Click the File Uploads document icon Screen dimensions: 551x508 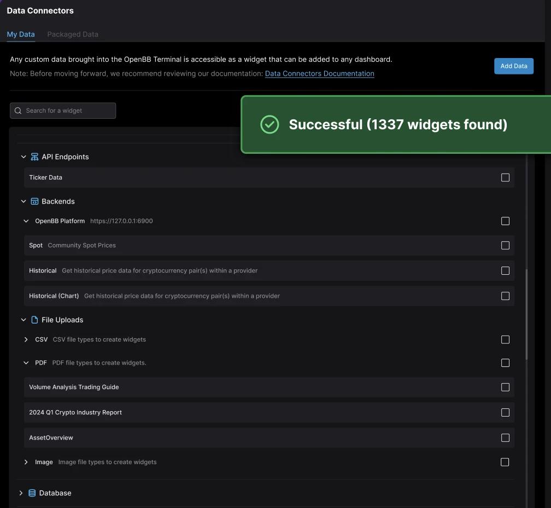click(x=34, y=320)
